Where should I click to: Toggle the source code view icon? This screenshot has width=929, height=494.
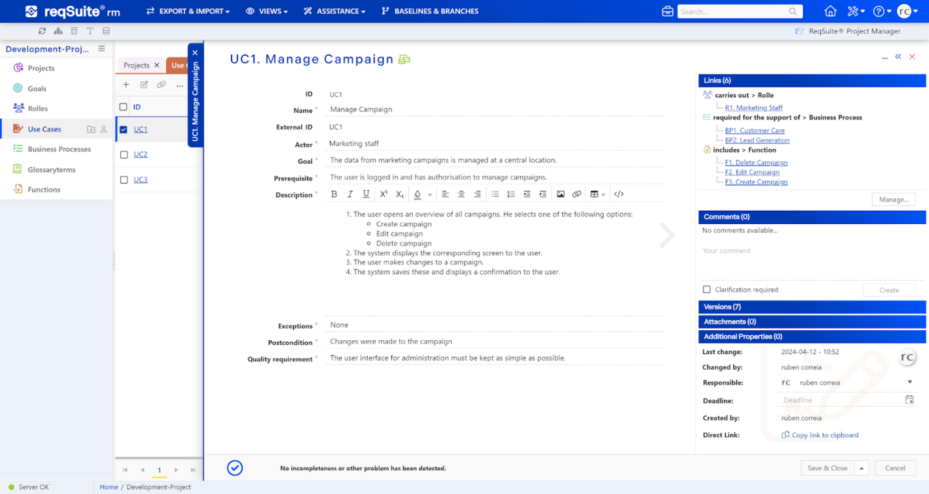pyautogui.click(x=618, y=194)
